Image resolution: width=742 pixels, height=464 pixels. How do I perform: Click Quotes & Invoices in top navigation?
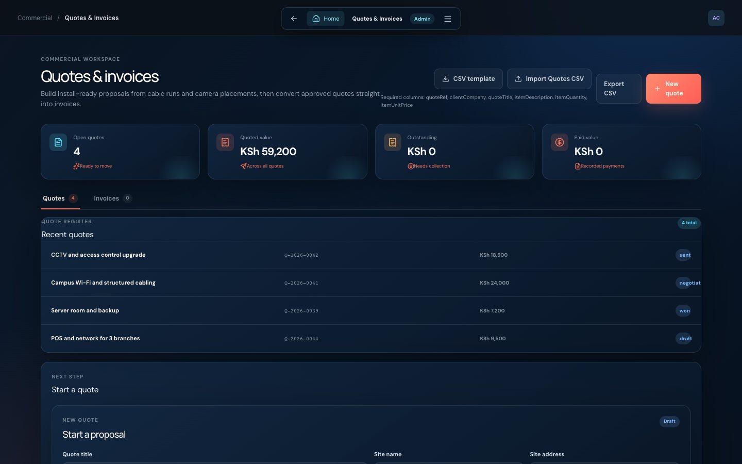377,19
